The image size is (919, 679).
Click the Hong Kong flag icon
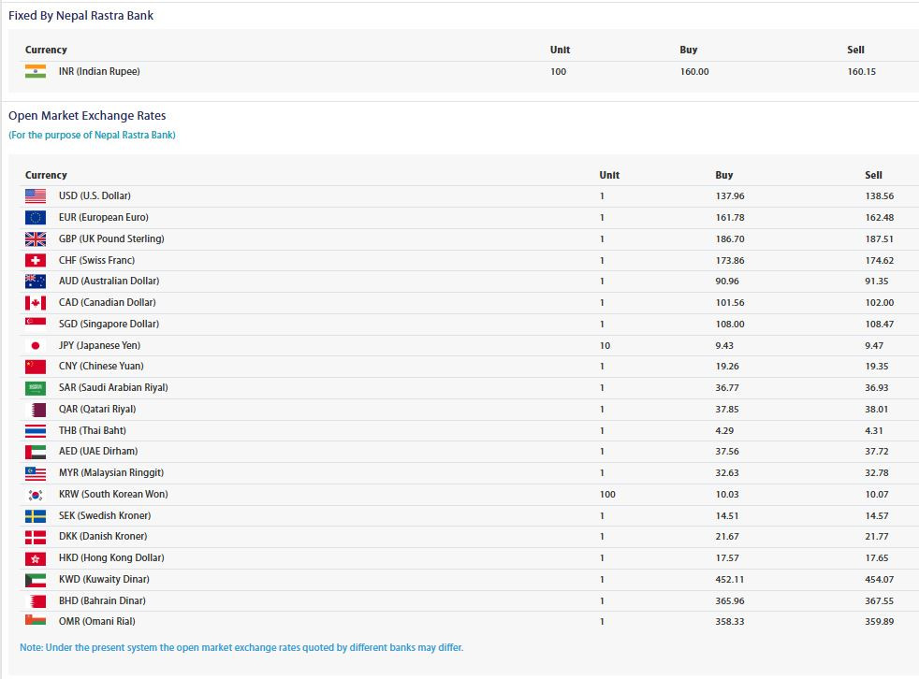pyautogui.click(x=36, y=558)
